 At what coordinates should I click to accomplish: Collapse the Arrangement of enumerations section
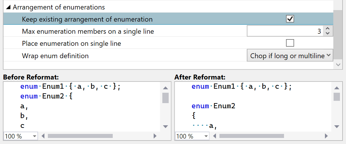8,7
